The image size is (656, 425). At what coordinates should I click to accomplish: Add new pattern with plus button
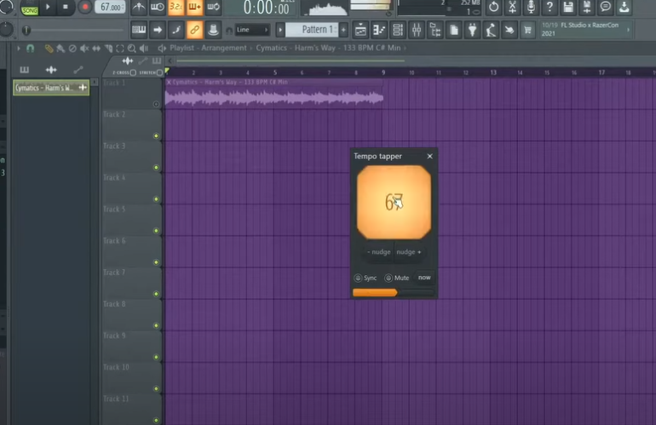(343, 30)
